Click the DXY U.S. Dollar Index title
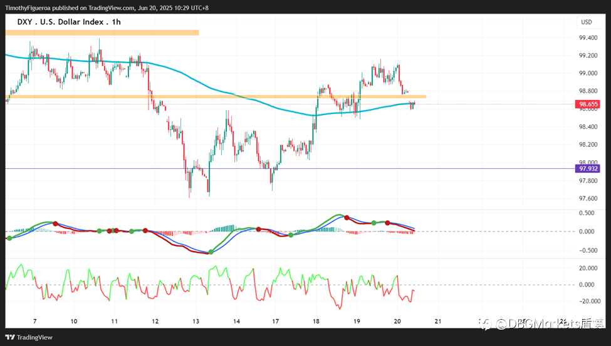 (69, 22)
